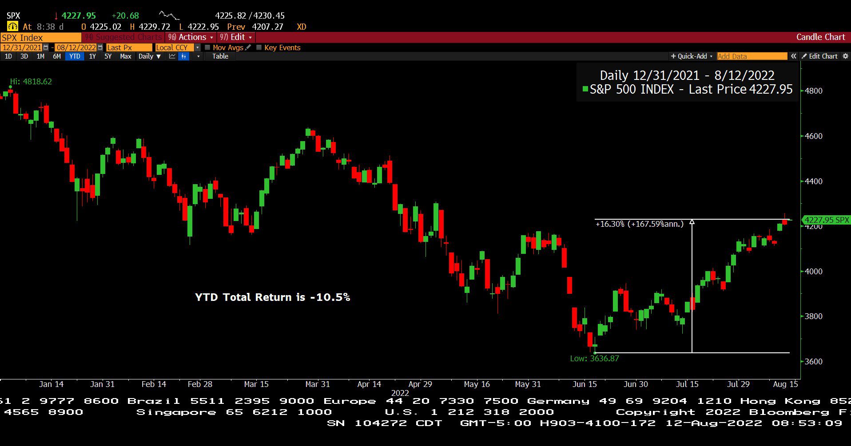Enable the Mov Avgs checkbox

[x=207, y=47]
